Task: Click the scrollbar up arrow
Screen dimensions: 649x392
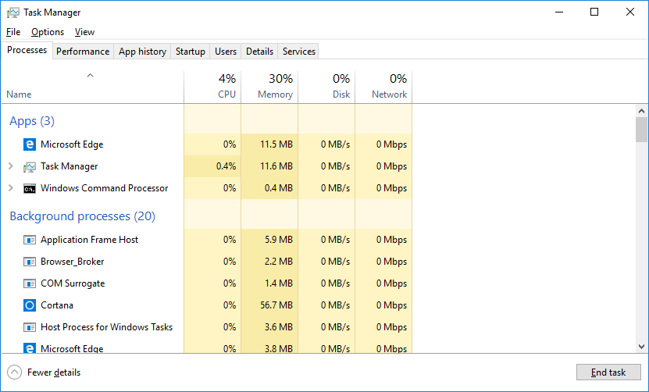Action: (x=641, y=111)
